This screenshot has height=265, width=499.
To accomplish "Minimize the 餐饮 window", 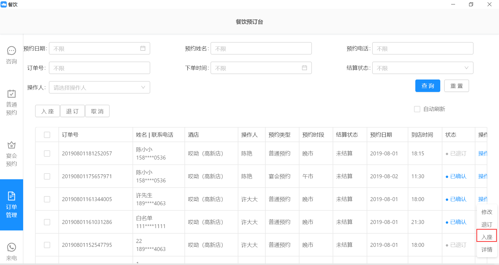I will coord(453,4).
